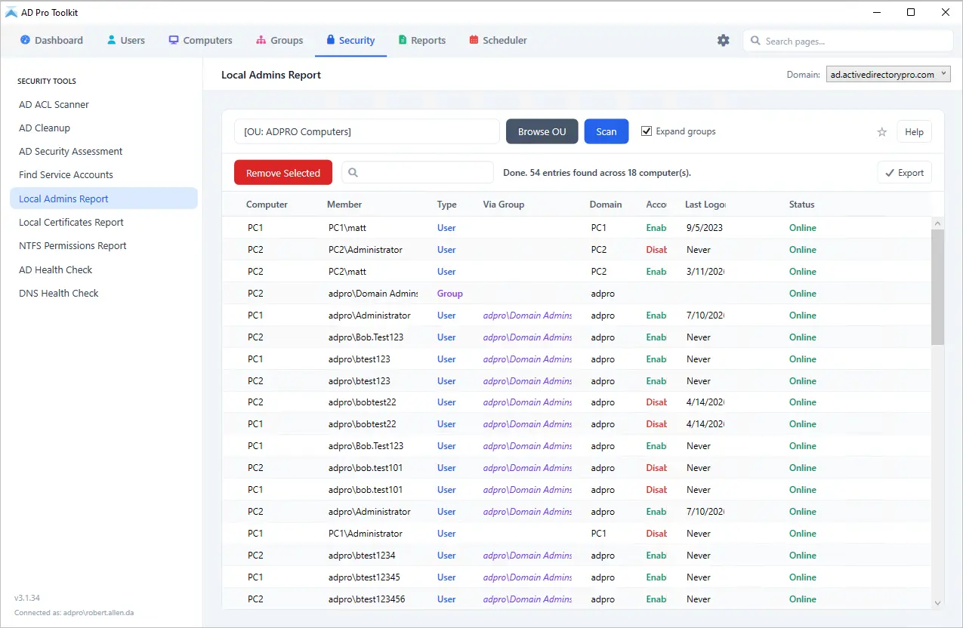Viewport: 963px width, 628px height.
Task: Toggle the Expand groups checkbox
Action: coord(647,131)
